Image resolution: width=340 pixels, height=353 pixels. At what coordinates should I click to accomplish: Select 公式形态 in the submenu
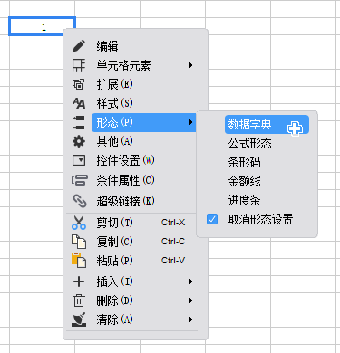tap(249, 143)
